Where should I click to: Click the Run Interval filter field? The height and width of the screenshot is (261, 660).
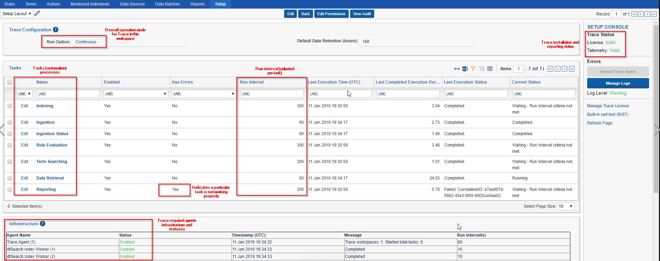point(272,94)
